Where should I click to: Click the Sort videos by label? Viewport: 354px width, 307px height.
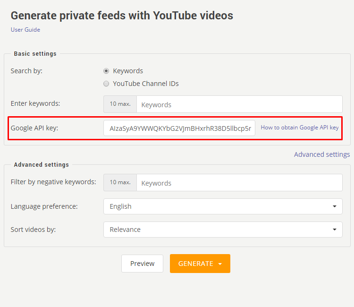pyautogui.click(x=33, y=230)
